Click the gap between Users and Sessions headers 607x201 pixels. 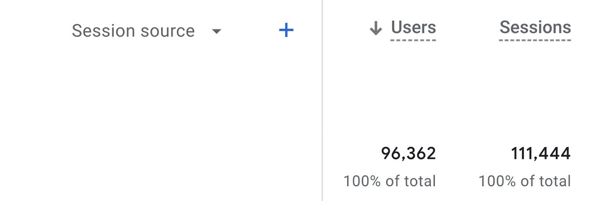467,27
